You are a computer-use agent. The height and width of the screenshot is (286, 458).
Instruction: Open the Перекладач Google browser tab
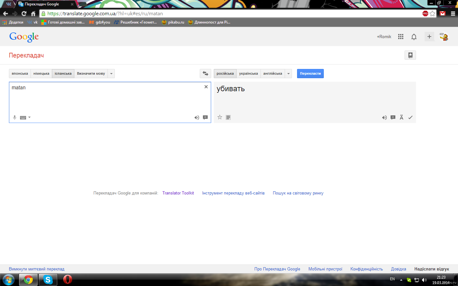coord(45,4)
